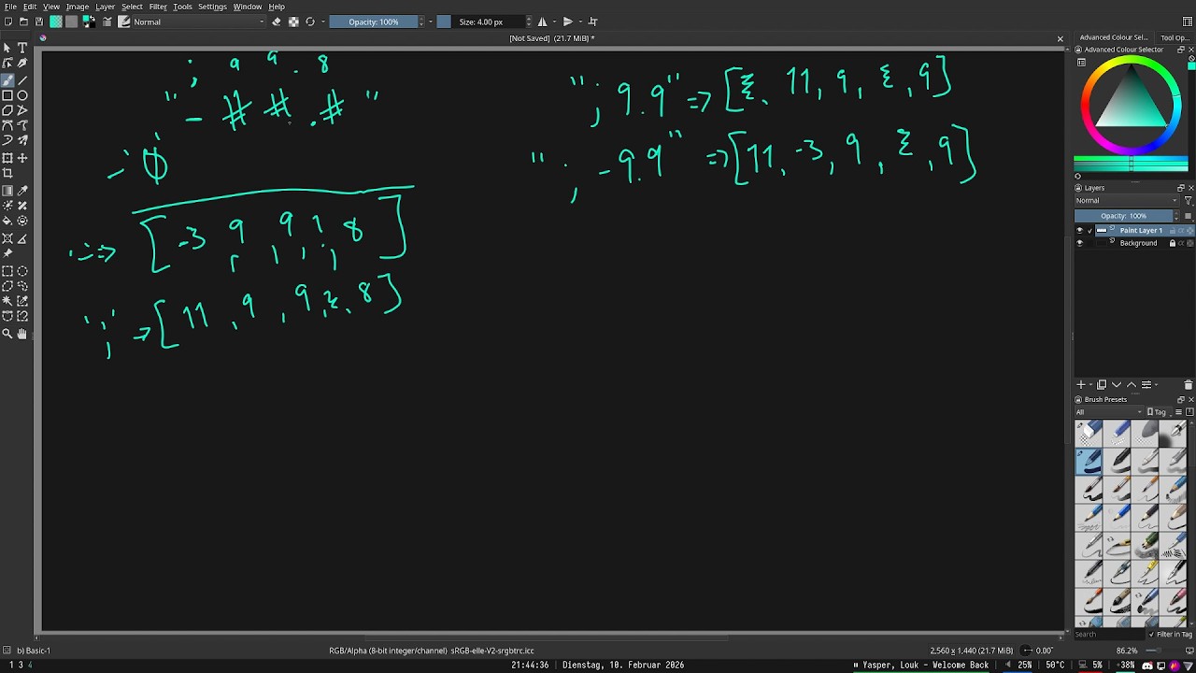Viewport: 1196px width, 673px height.
Task: Select the Measure tool
Action: pyautogui.click(x=22, y=238)
